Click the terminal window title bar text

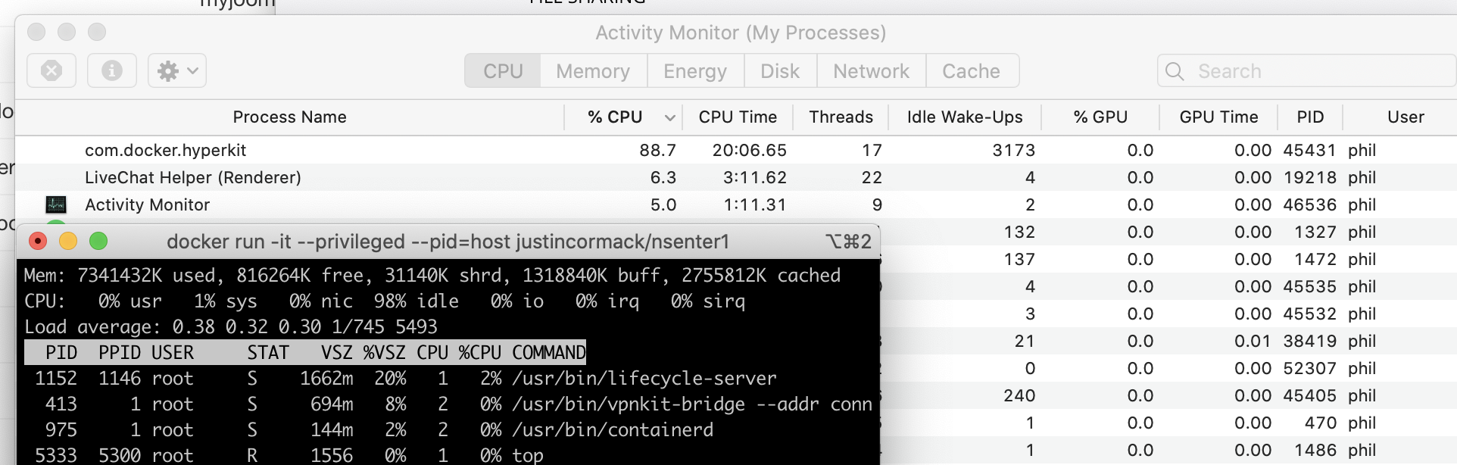point(448,242)
